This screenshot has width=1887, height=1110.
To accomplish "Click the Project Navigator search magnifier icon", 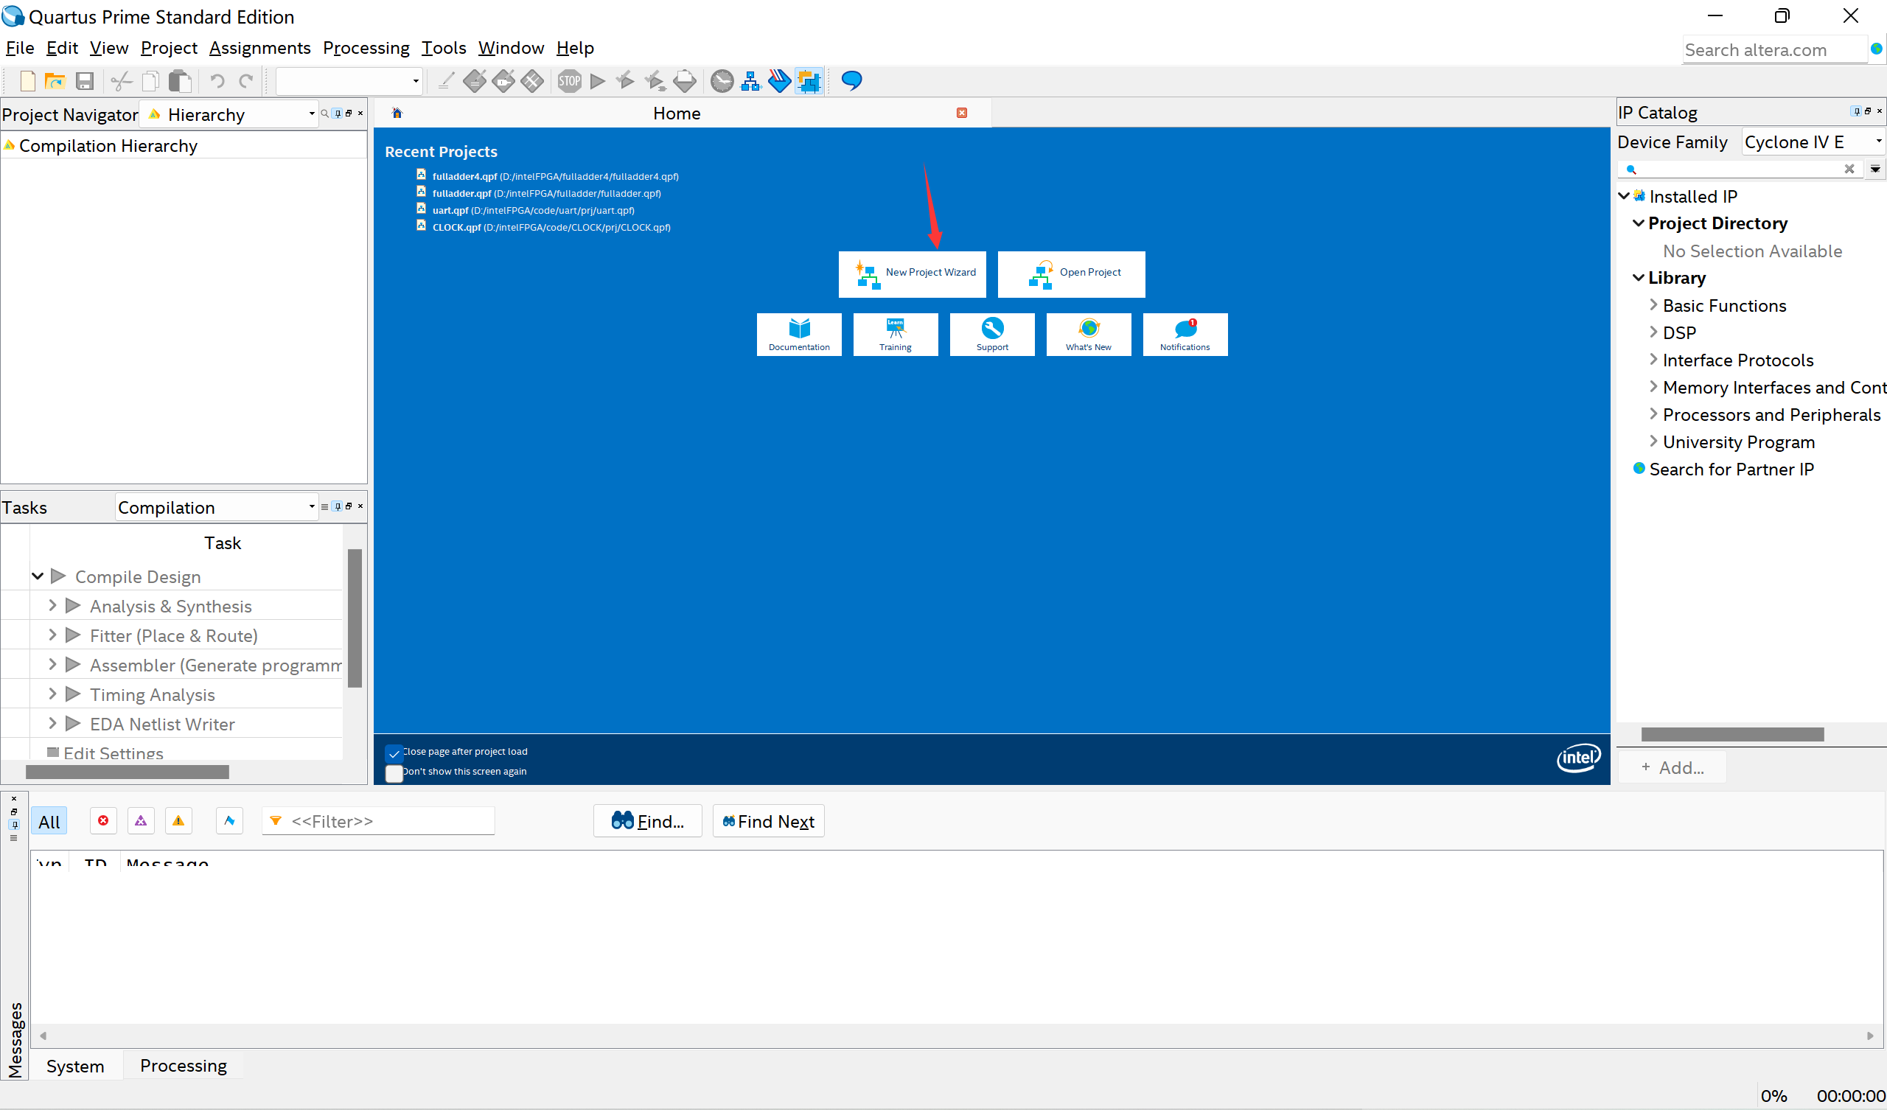I will 324,114.
